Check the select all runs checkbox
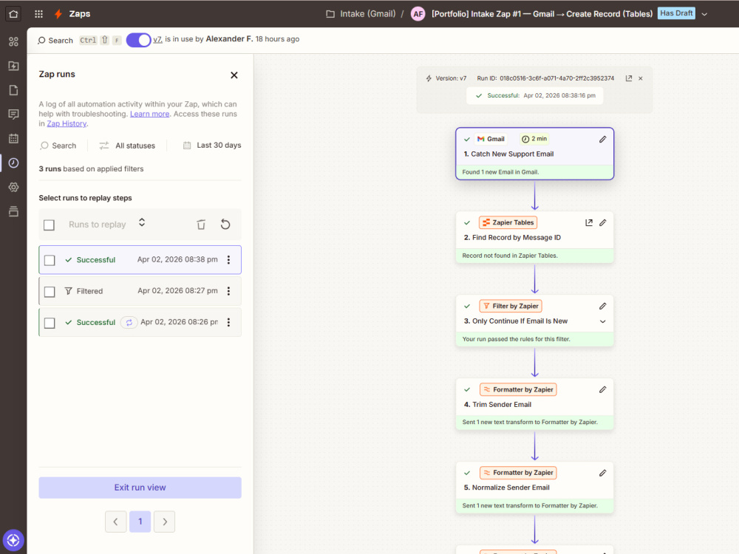 coord(49,225)
